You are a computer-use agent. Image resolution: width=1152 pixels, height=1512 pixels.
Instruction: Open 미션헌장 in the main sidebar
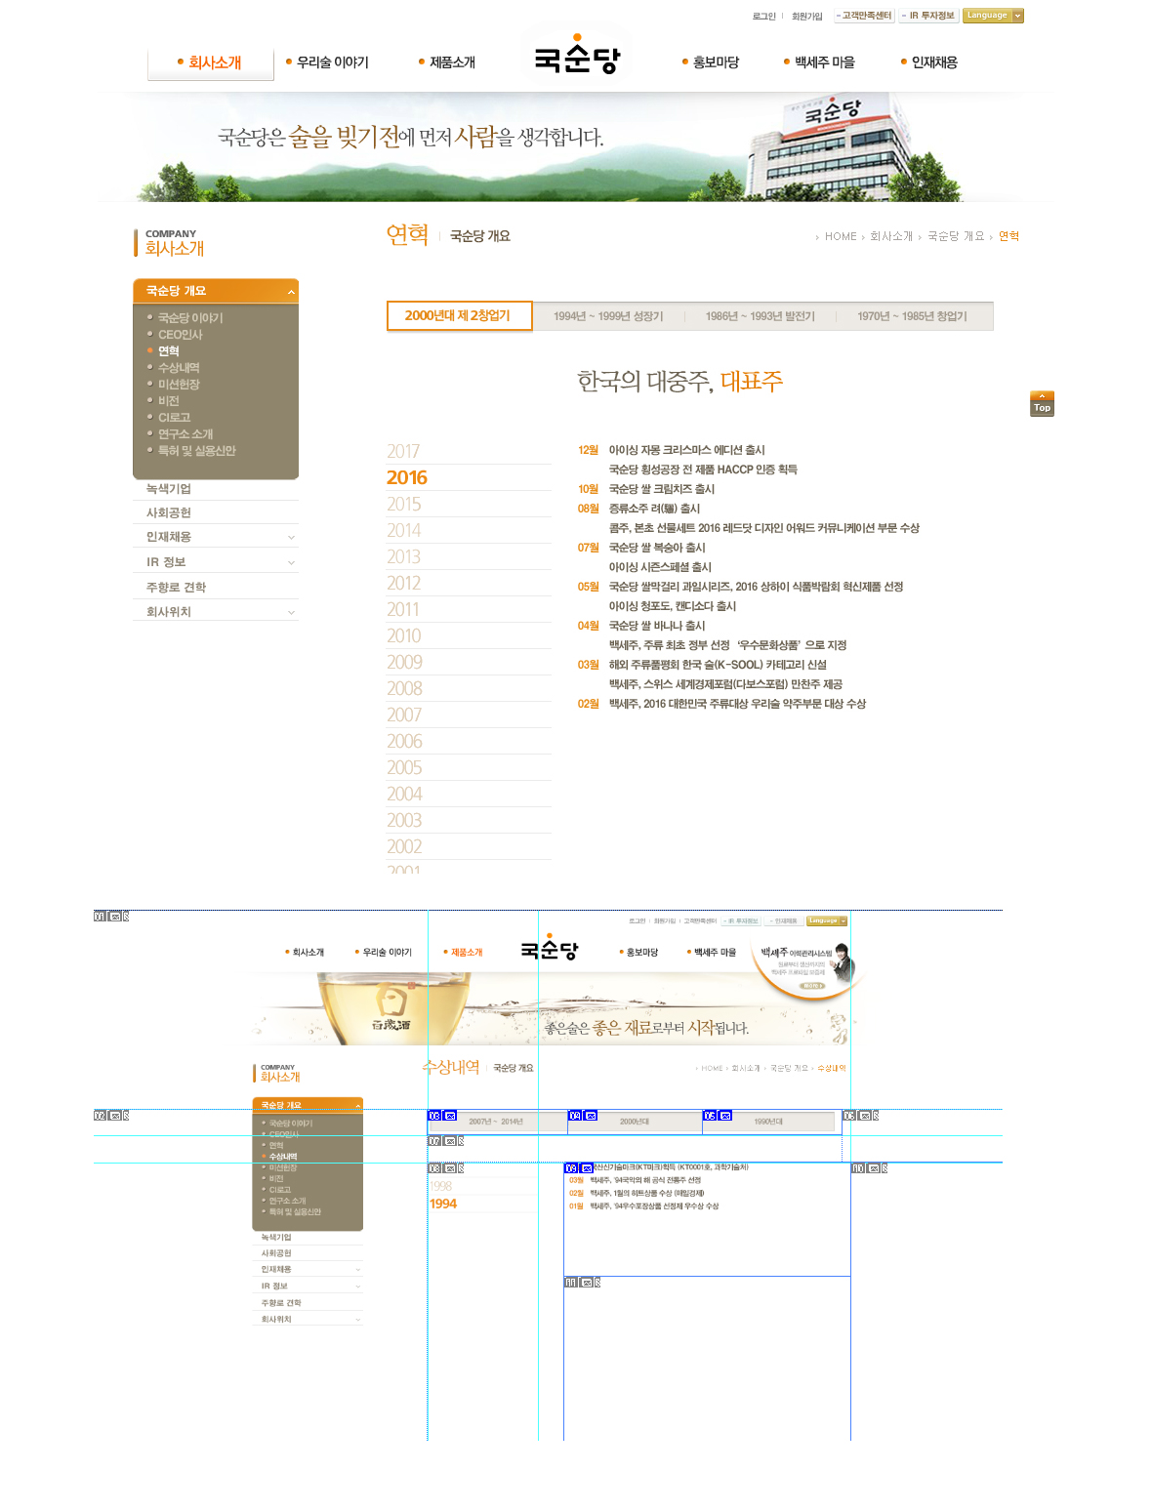[x=179, y=385]
